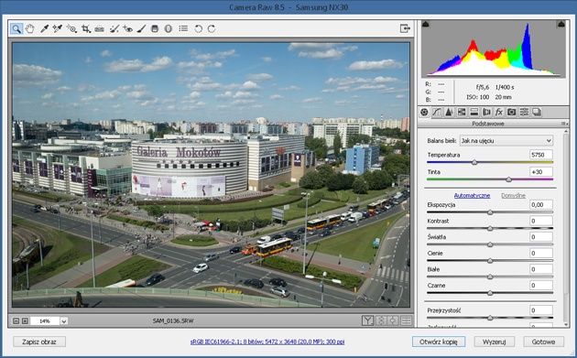
Task: Adjust the Czarne slider handle
Action: [x=490, y=293]
